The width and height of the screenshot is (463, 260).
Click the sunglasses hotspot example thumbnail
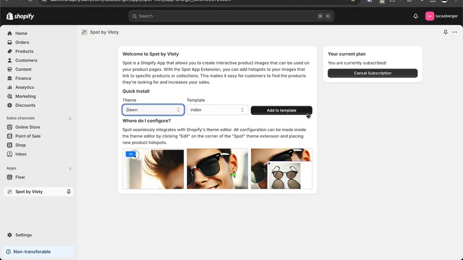pos(218,169)
